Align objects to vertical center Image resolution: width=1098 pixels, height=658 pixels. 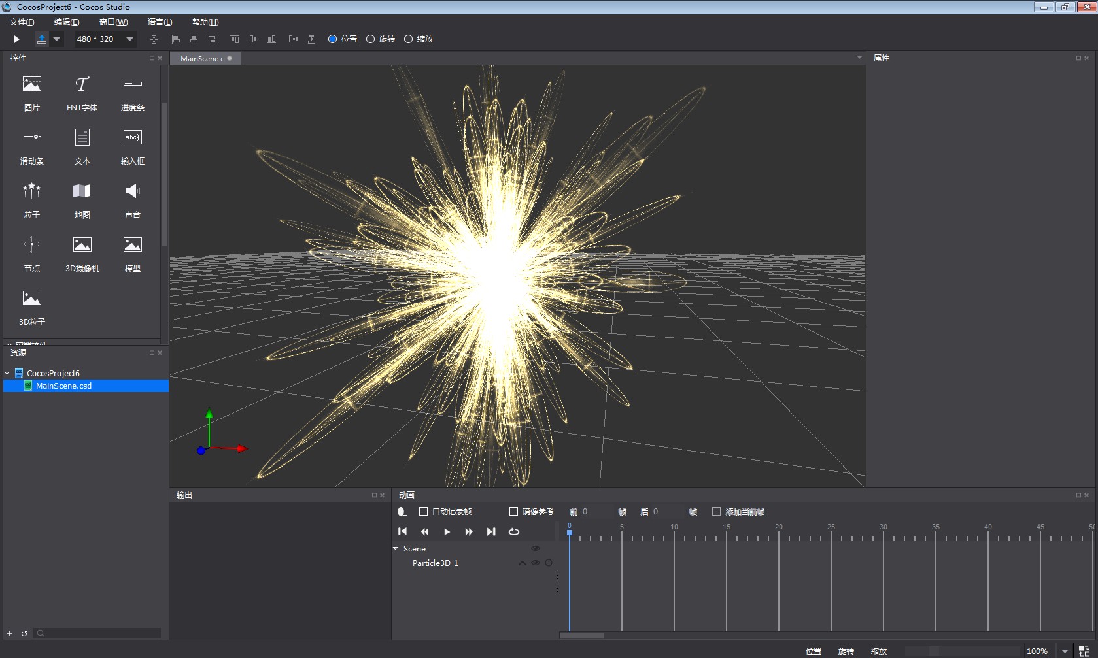coord(253,39)
